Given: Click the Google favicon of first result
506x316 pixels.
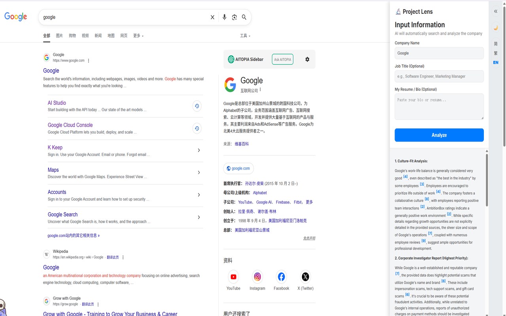Looking at the screenshot, I should (x=47, y=57).
